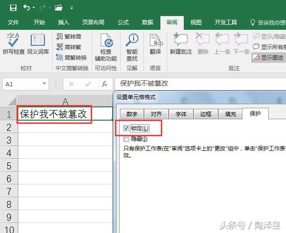Expand the Name Box dropdown arrow
286x233 pixels.
44,83
